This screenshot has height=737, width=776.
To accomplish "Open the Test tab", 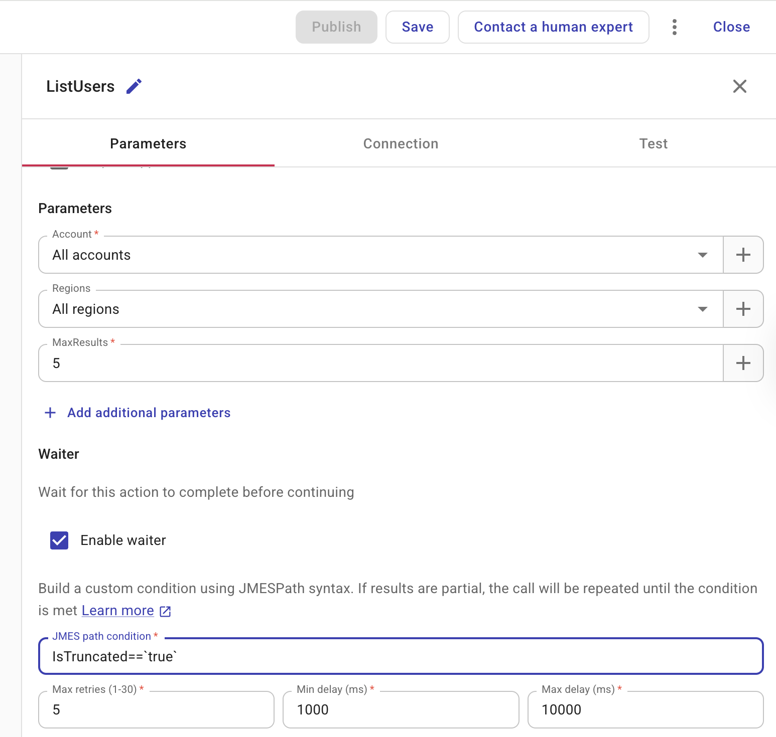I will pyautogui.click(x=653, y=144).
